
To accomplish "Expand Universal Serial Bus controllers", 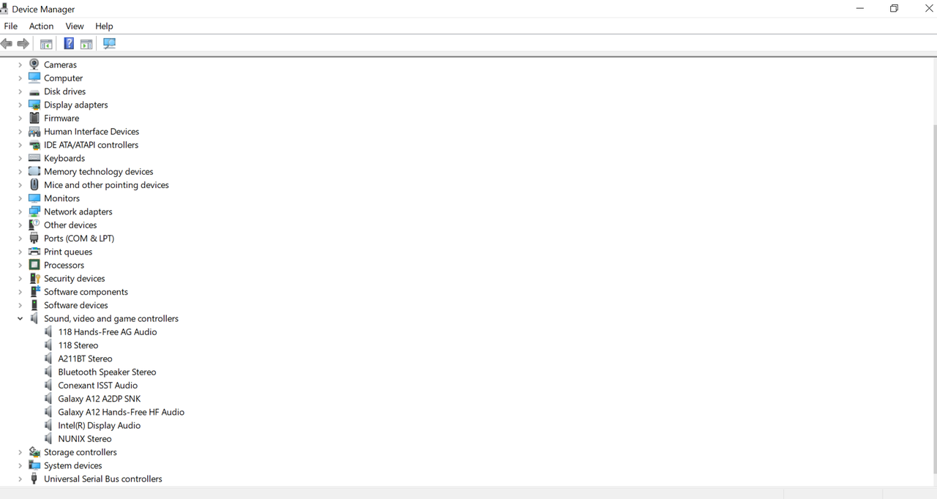I will click(x=20, y=479).
